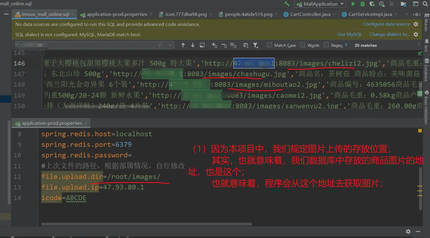Screen dimensions: 430x238
Task: Toggle the Regex checkbox
Action: (x=326, y=45)
